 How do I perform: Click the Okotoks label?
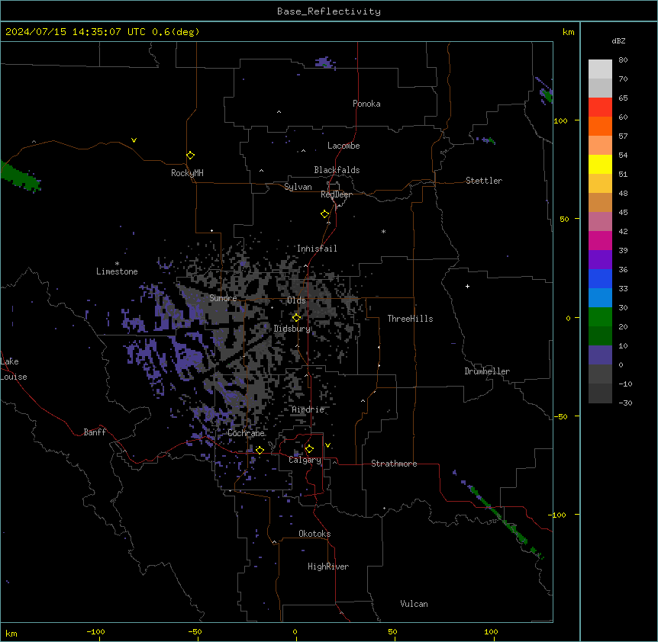pos(314,534)
